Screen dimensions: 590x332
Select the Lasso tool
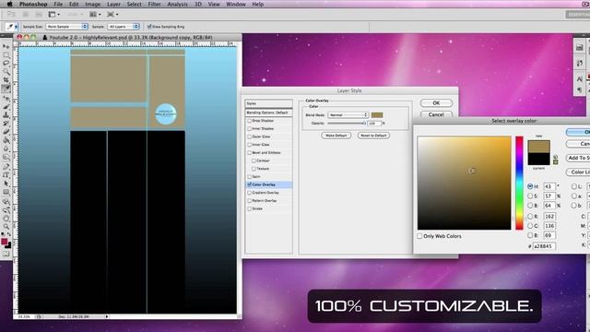[x=6, y=64]
